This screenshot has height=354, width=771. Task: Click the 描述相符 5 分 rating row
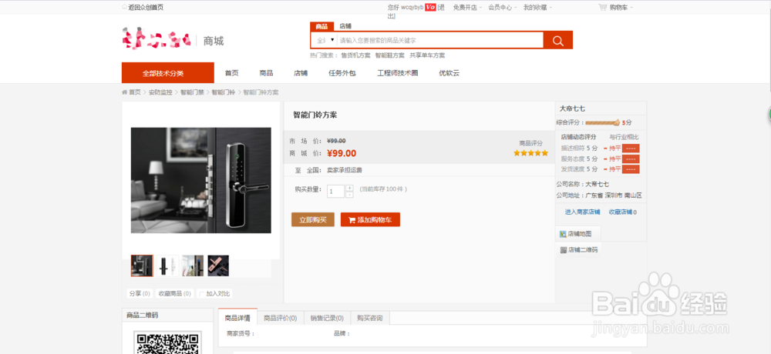point(600,149)
